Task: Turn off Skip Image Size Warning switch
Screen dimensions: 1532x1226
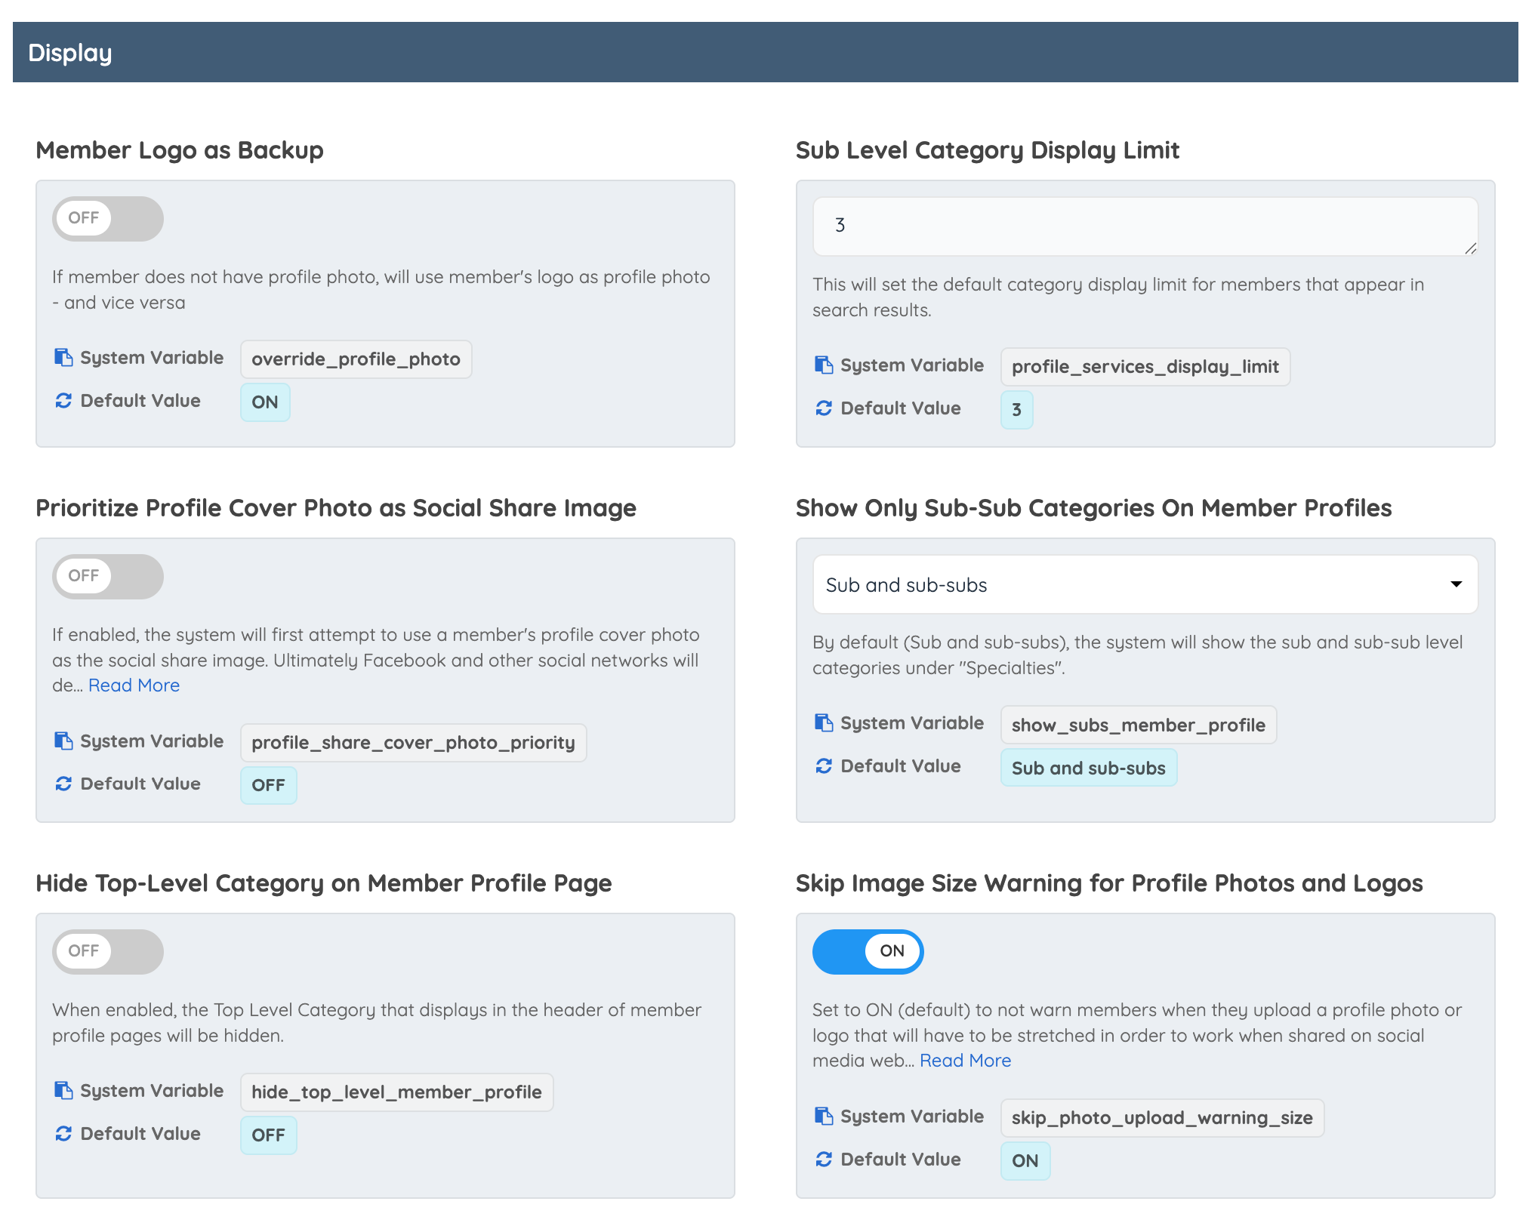Action: point(868,952)
